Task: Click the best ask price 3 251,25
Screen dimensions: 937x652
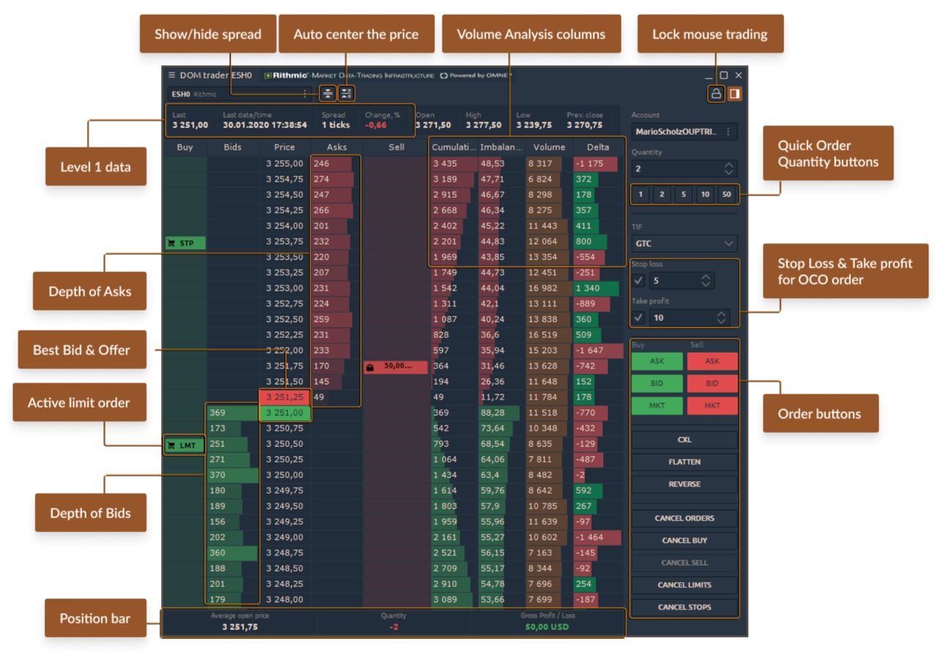Action: click(285, 397)
